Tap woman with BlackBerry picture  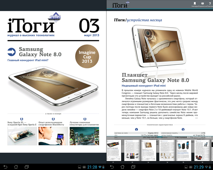tap(53, 136)
